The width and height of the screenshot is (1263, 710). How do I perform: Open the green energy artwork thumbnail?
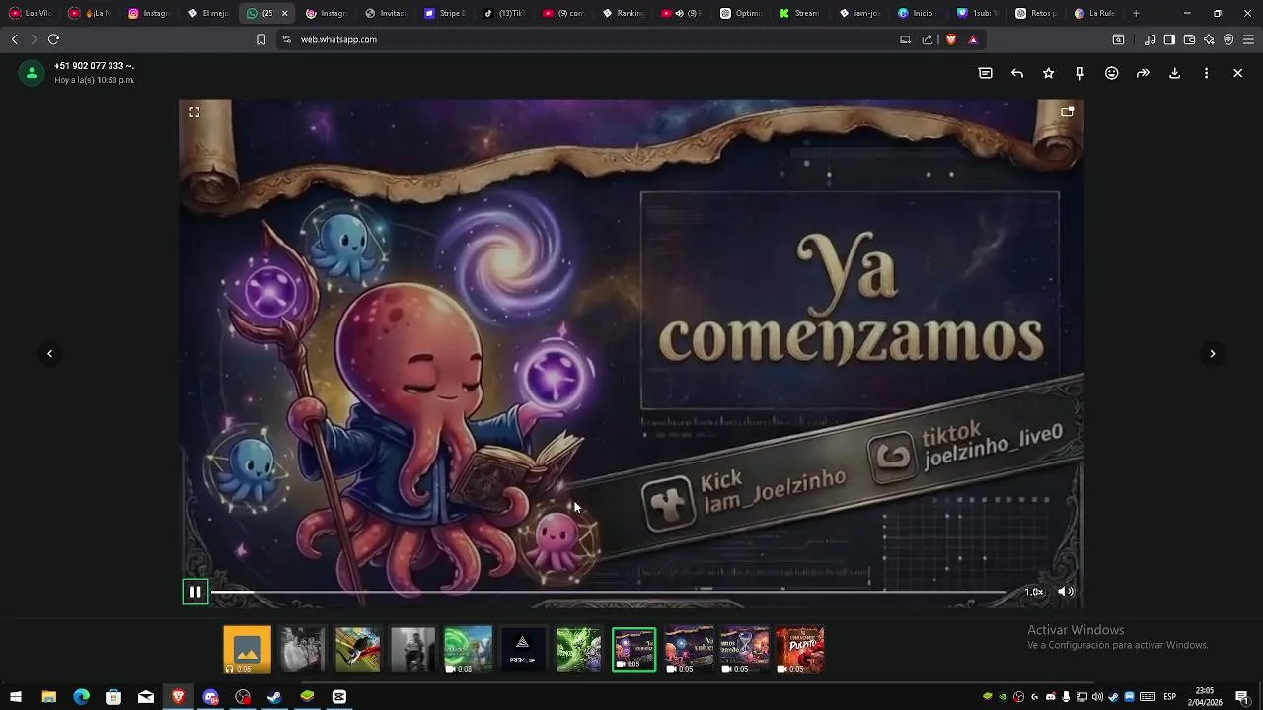[x=578, y=650]
